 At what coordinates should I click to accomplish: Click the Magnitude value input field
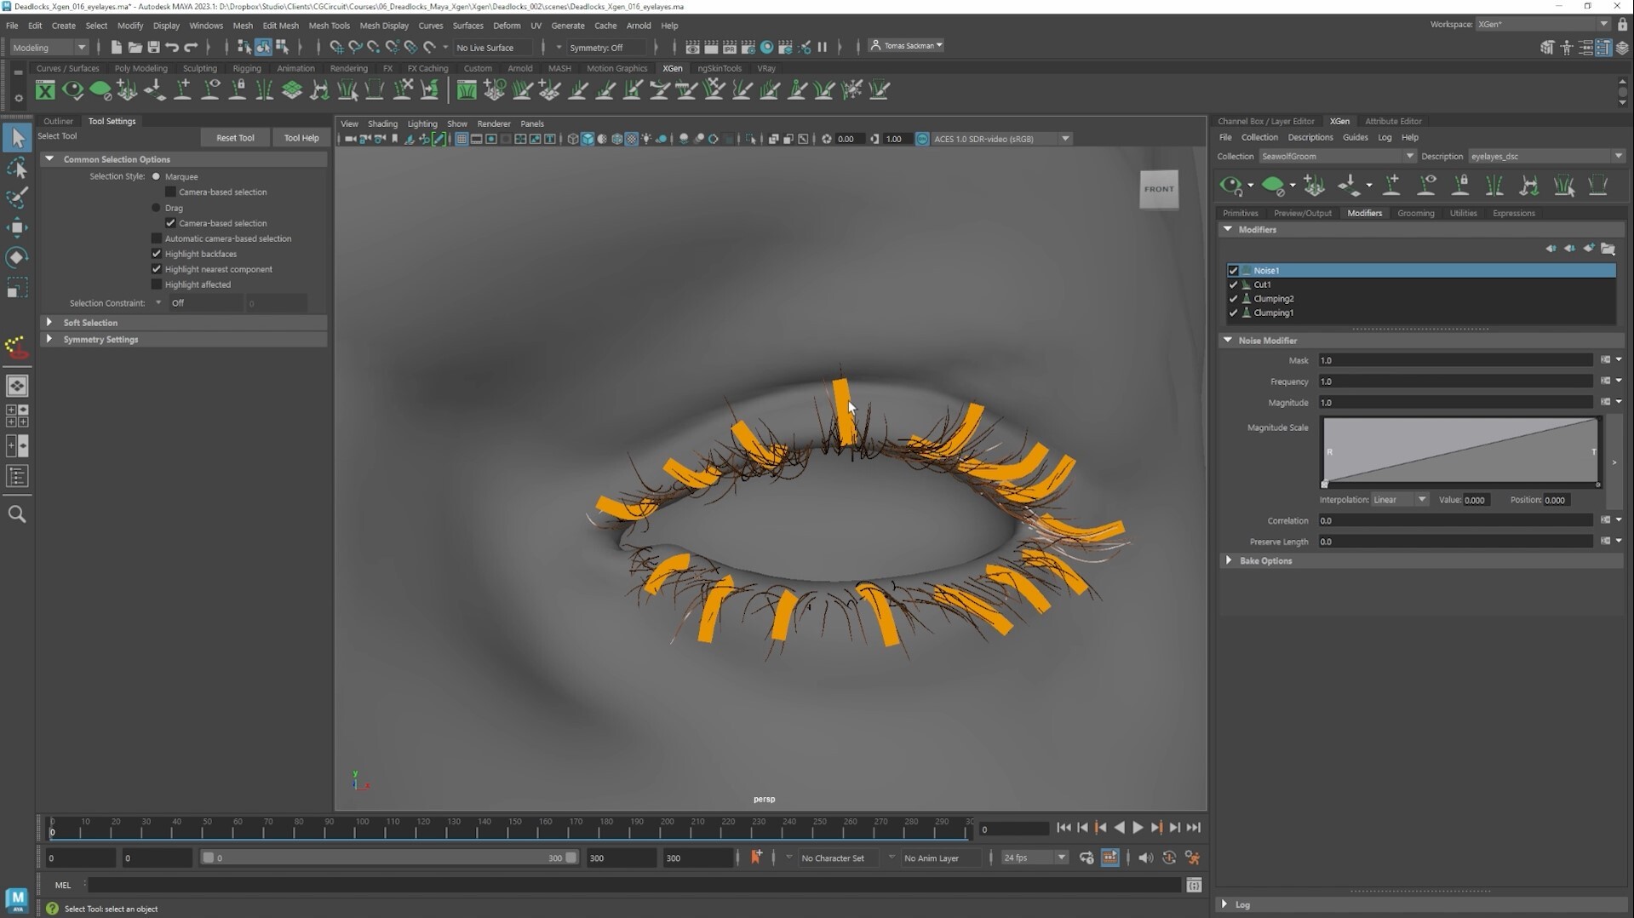pyautogui.click(x=1454, y=403)
